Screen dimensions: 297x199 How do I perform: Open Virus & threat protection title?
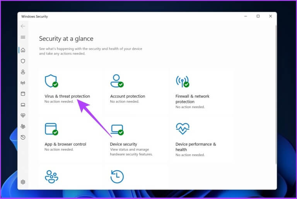click(x=67, y=96)
